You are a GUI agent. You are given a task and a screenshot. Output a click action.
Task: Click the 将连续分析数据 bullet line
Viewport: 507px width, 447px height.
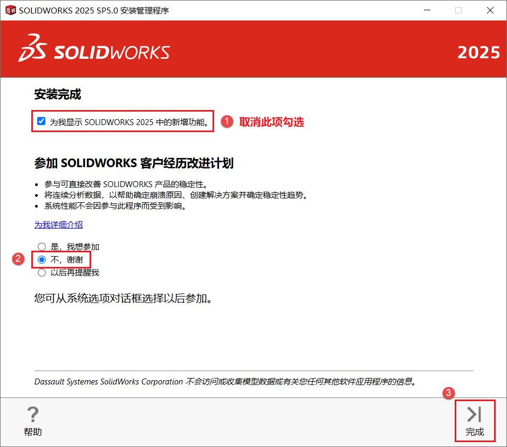tap(176, 195)
